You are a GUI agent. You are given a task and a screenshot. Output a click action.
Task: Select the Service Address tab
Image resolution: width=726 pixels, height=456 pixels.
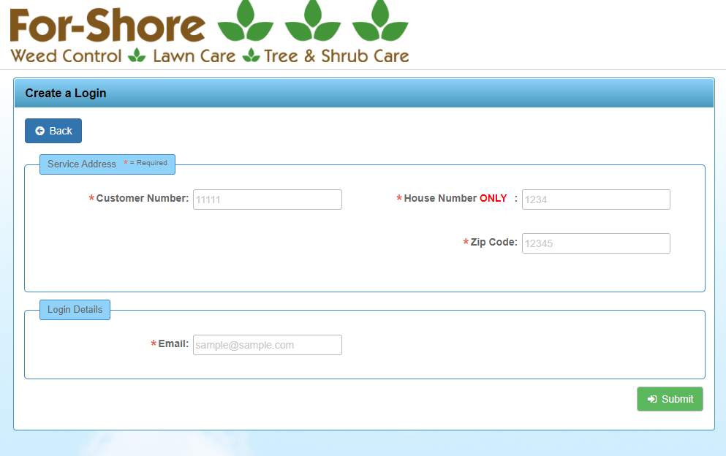point(81,164)
